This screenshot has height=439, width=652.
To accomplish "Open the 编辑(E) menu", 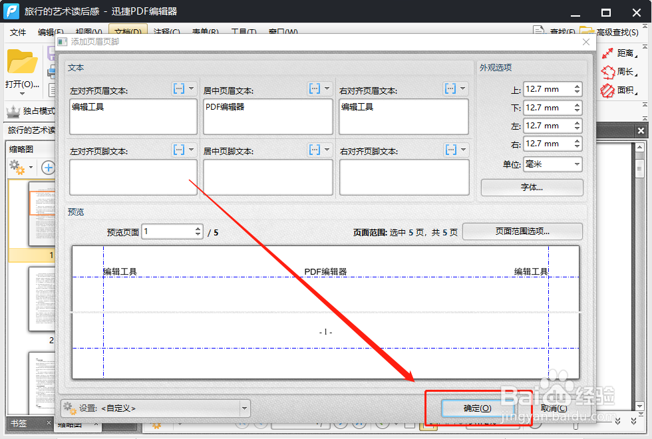I will pos(50,32).
